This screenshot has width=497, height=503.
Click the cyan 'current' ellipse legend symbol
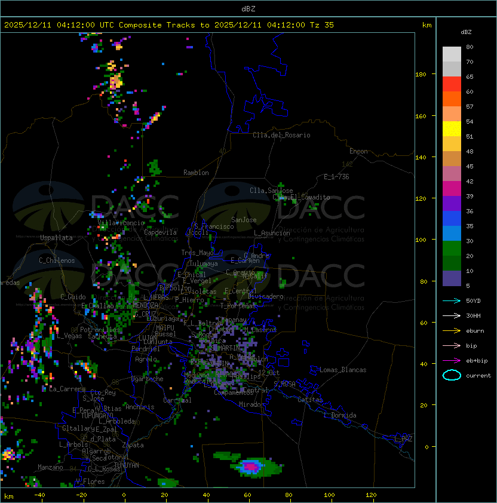point(452,375)
